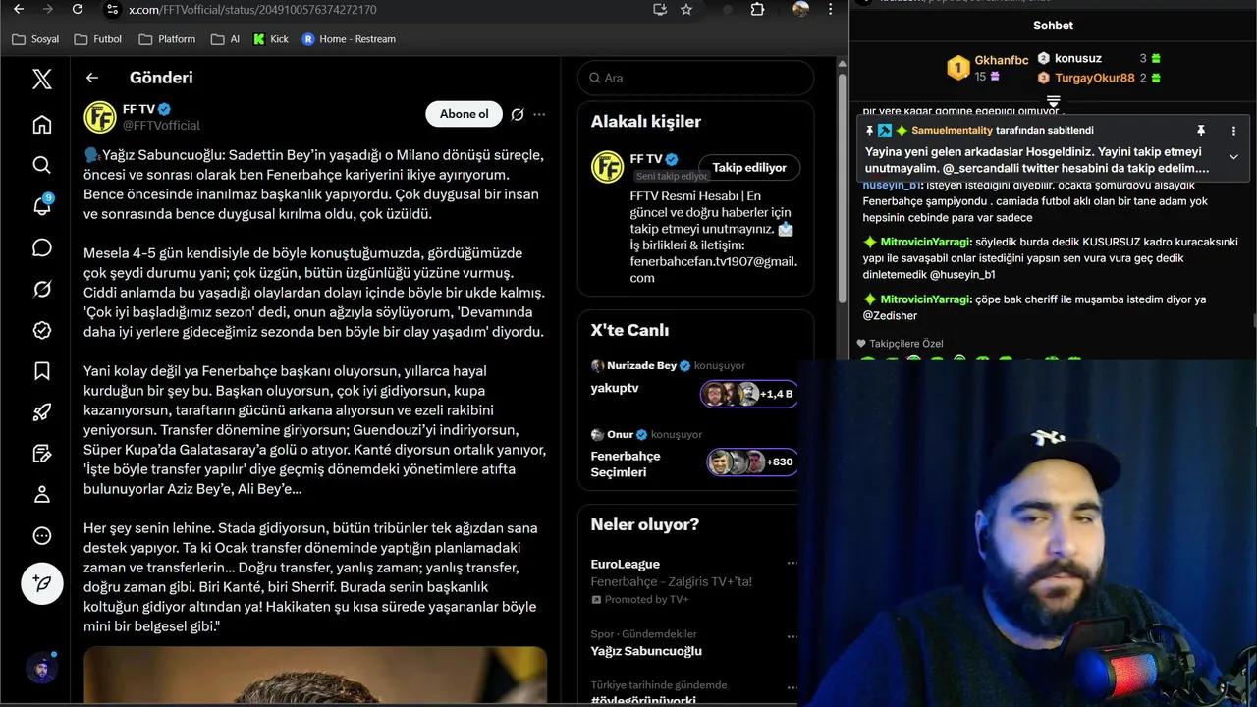Open the post image thumbnail
The height and width of the screenshot is (707, 1257).
point(315,676)
